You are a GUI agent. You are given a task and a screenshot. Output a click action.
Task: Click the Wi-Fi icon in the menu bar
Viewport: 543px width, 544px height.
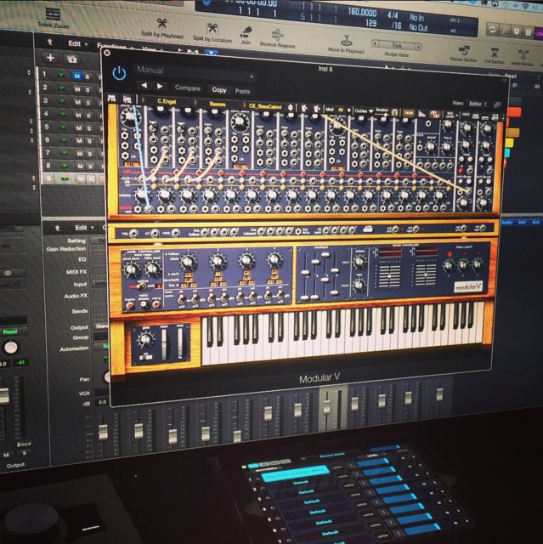pos(527,6)
